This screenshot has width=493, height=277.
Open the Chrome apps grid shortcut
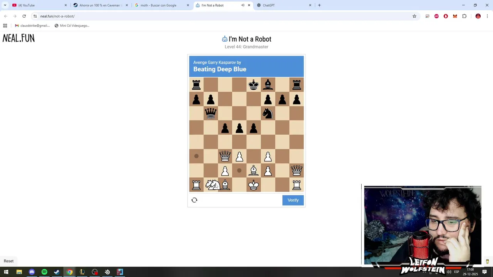(x=5, y=26)
